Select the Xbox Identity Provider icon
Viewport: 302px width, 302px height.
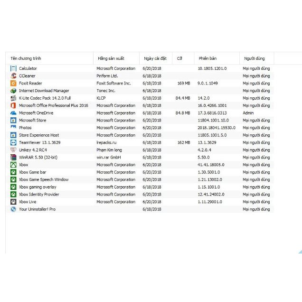click(13, 194)
